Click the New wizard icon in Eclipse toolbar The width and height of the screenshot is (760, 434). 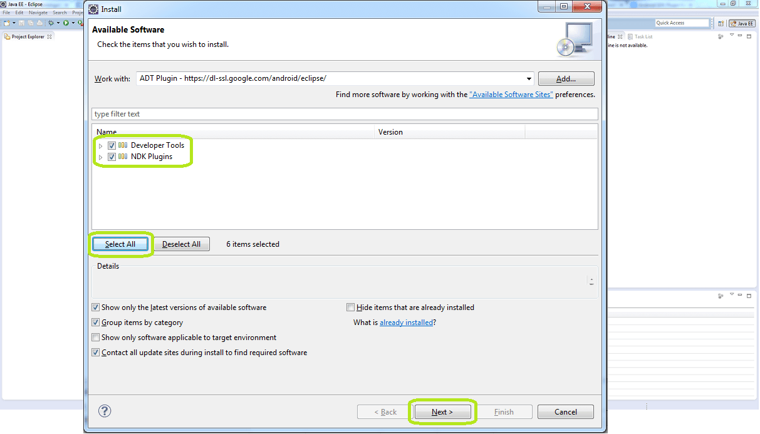(x=7, y=23)
